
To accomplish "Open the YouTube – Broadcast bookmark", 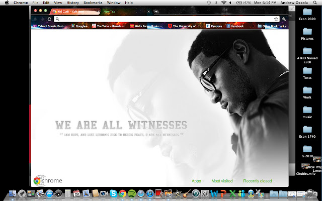I will pyautogui.click(x=109, y=26).
